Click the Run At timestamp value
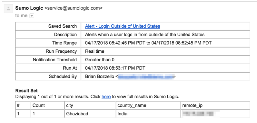Screen dimensions: 257x123 115,68
